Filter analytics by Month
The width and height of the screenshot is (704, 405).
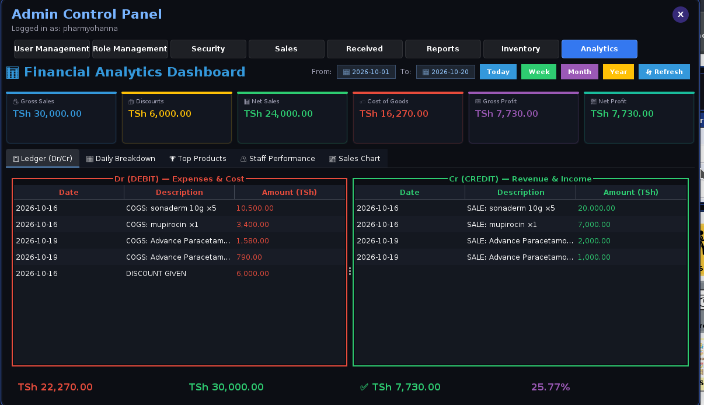pyautogui.click(x=580, y=72)
